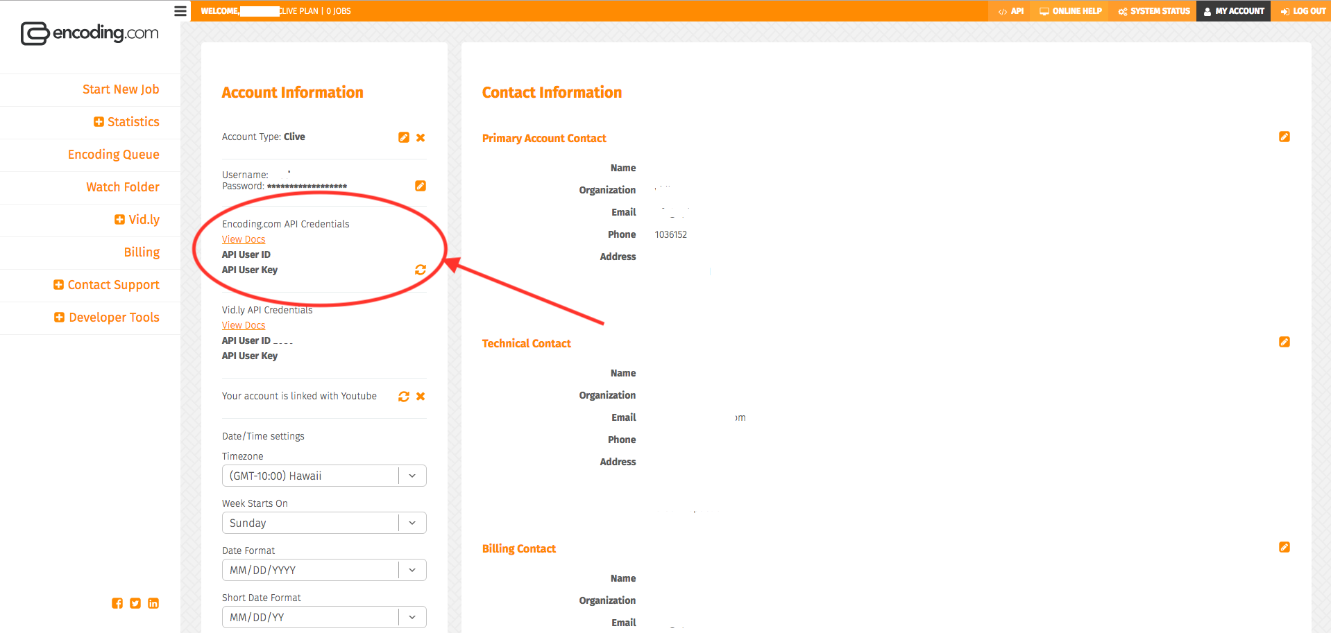Expand the Statistics plus icon
The image size is (1331, 633).
click(99, 122)
